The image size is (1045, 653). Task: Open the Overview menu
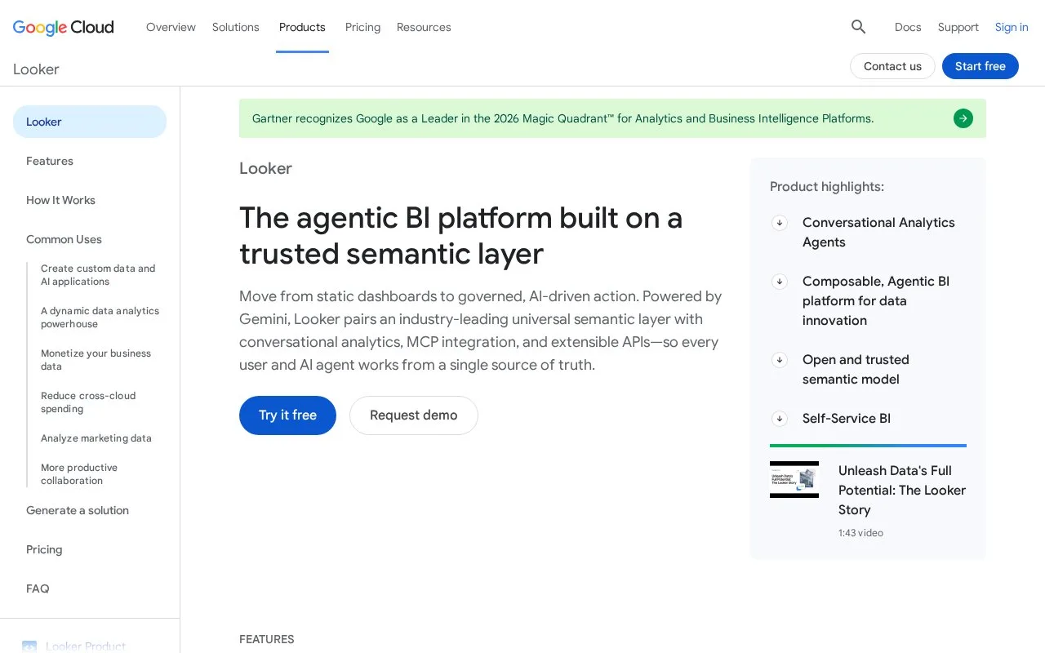tap(171, 27)
